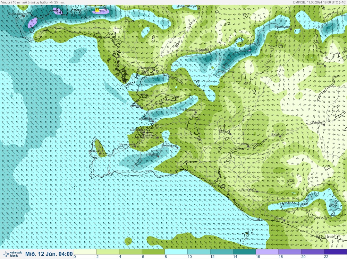The height and width of the screenshot is (259, 347).
Task: Click the Hólmsheiði station label
Action: [x=149, y=135]
